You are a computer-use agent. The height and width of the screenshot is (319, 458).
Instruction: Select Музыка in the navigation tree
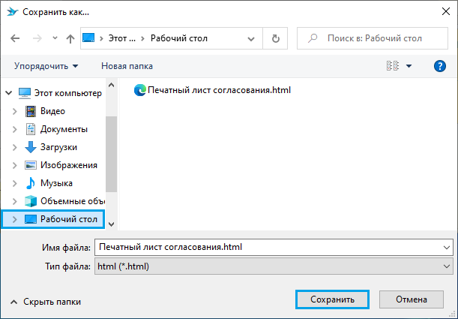pyautogui.click(x=56, y=183)
